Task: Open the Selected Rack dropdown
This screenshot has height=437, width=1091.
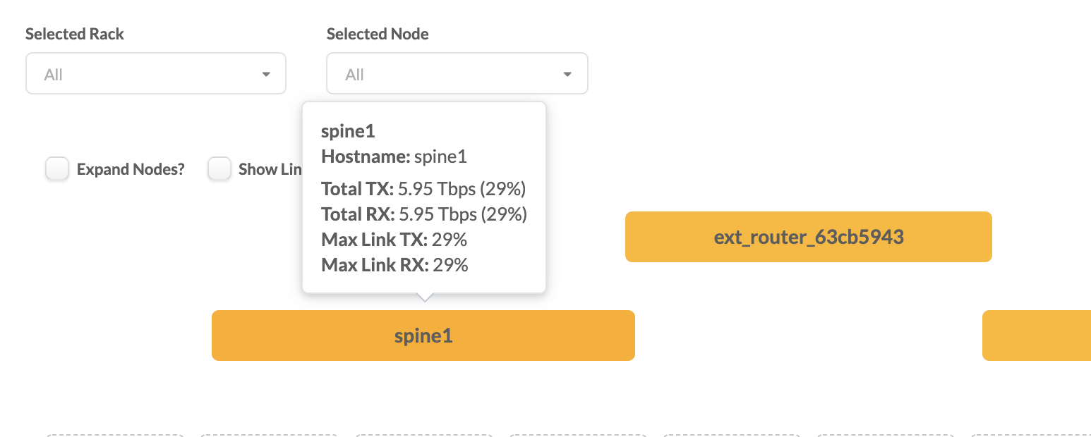Action: (155, 74)
